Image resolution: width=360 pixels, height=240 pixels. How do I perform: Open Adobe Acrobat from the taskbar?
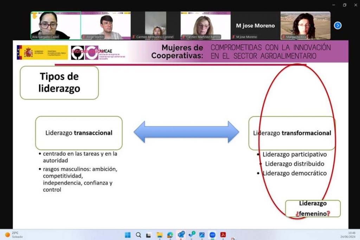point(223,235)
